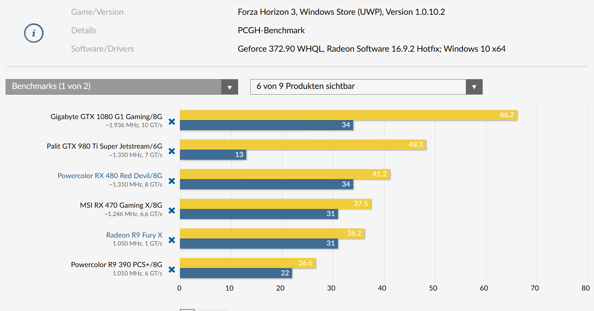594x311 pixels.
Task: Remove Gigabyte GTX 1080 G1 Gaming from chart
Action: (172, 122)
